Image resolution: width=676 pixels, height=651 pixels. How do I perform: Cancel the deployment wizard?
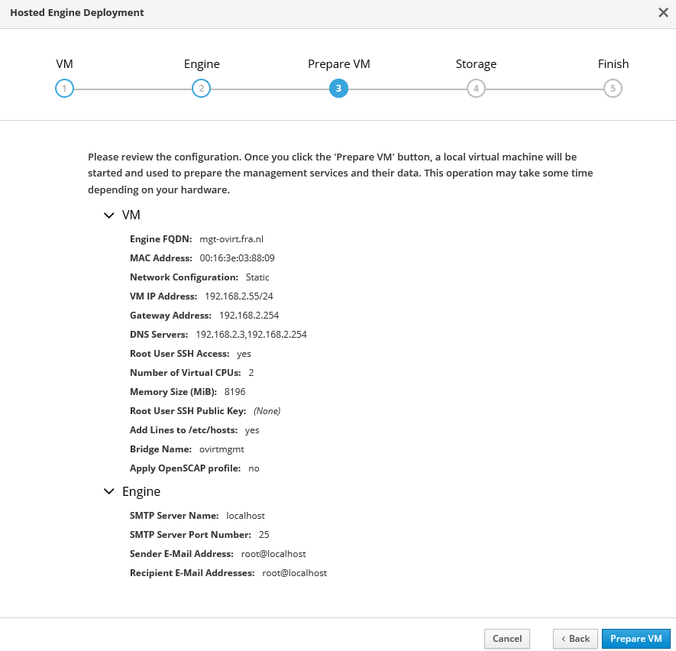pyautogui.click(x=506, y=639)
